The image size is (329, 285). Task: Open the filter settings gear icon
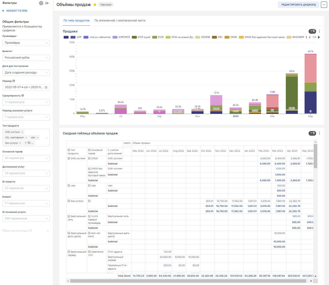(41, 3)
